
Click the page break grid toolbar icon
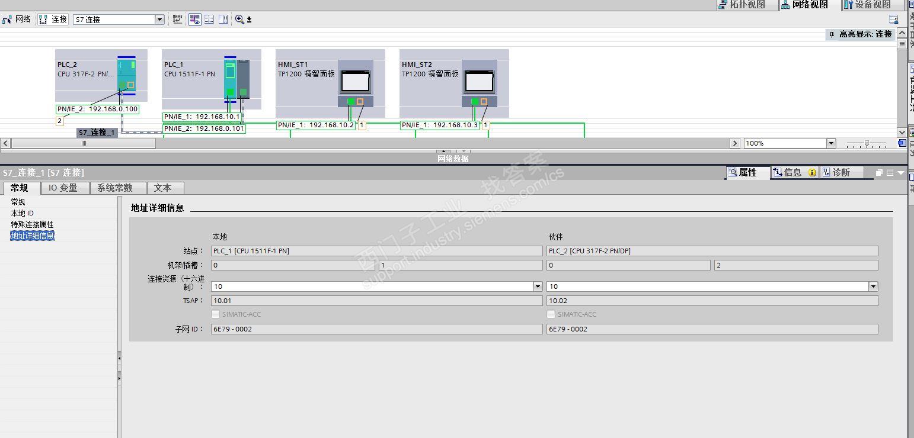209,20
